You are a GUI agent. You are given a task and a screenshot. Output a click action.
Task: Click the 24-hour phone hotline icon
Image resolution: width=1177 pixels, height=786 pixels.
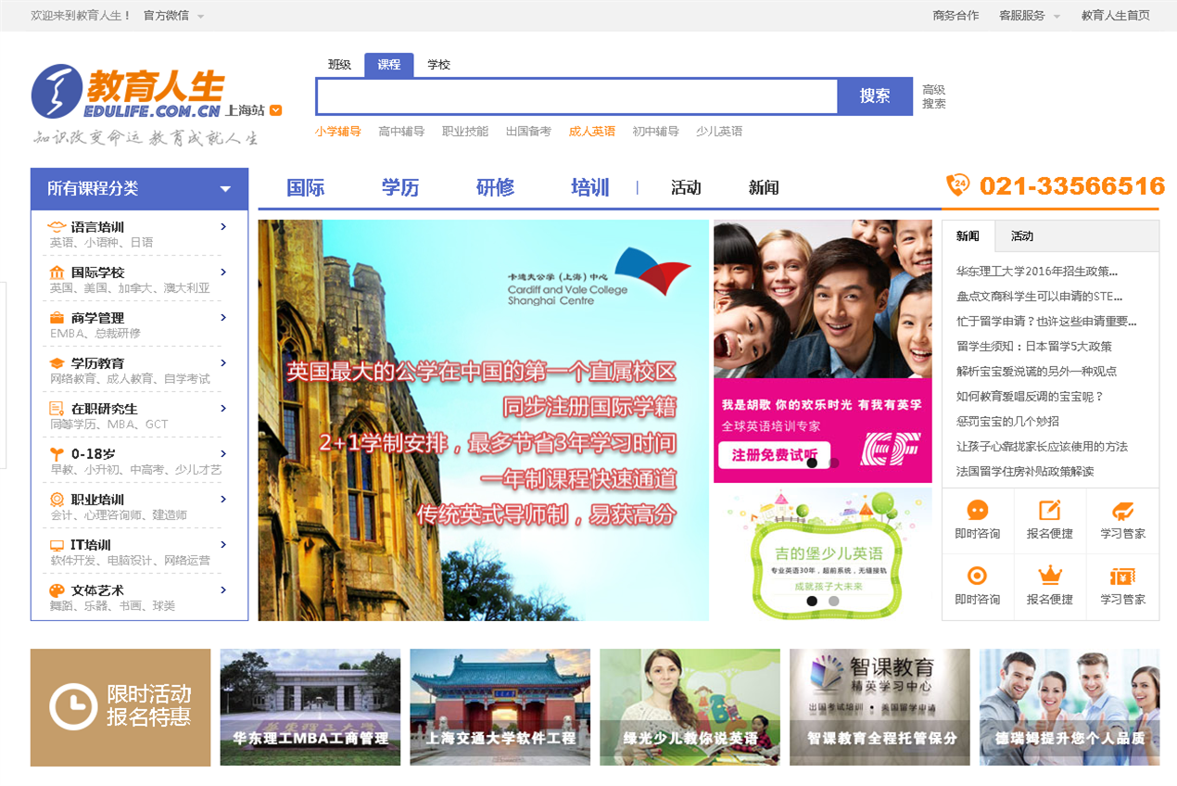pos(957,184)
